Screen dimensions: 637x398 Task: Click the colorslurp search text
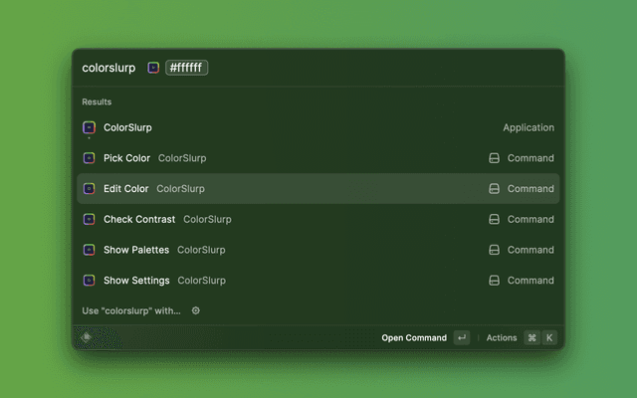click(x=108, y=68)
